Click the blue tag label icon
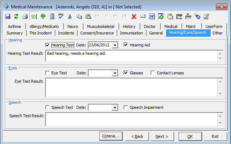 pyautogui.click(x=197, y=16)
